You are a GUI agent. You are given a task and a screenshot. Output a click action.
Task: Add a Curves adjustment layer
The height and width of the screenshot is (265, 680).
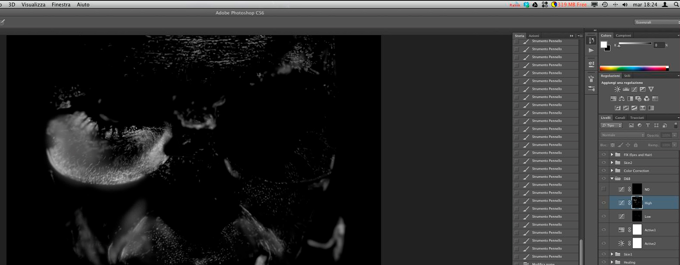(x=634, y=89)
